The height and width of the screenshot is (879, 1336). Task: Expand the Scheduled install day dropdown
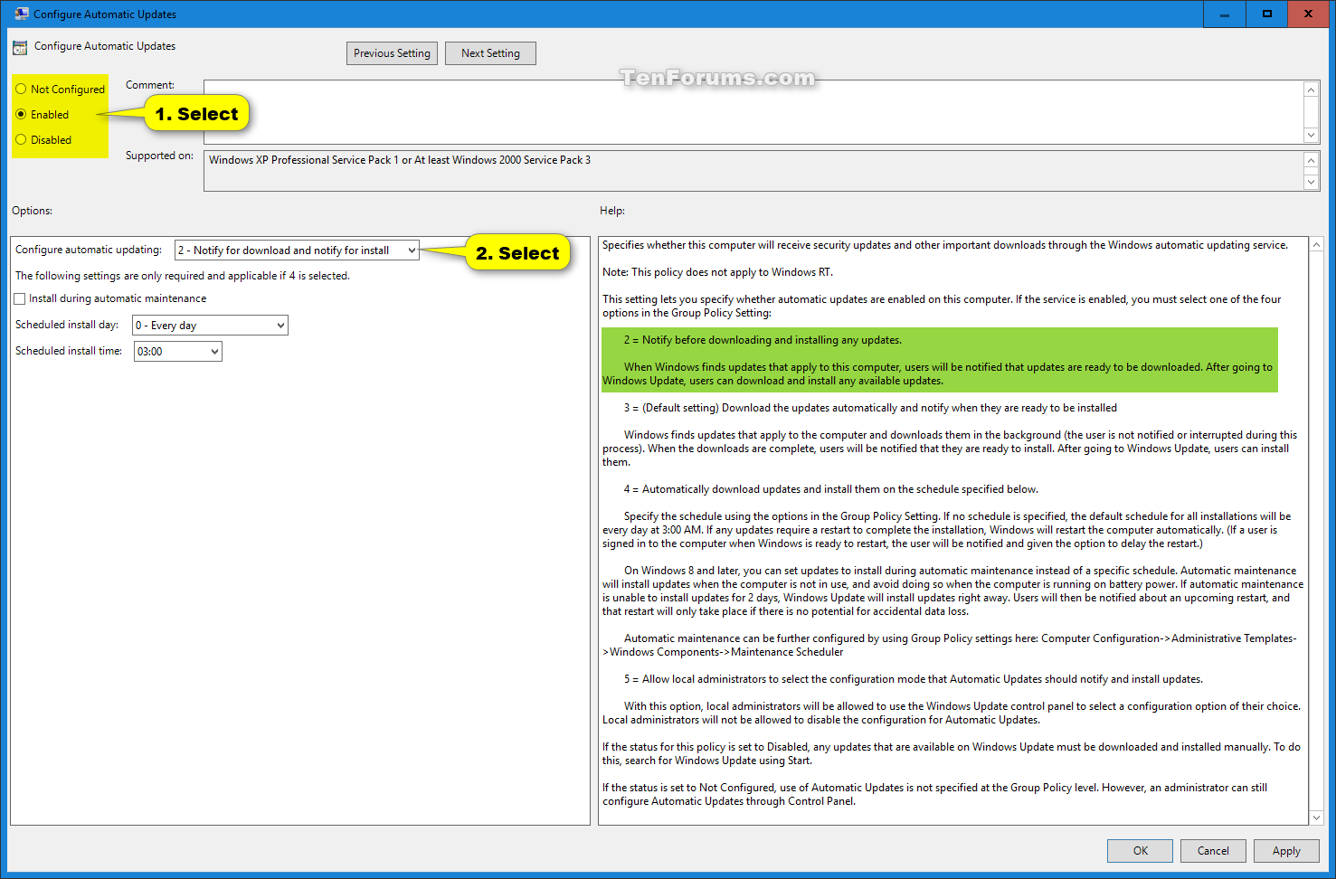click(210, 326)
